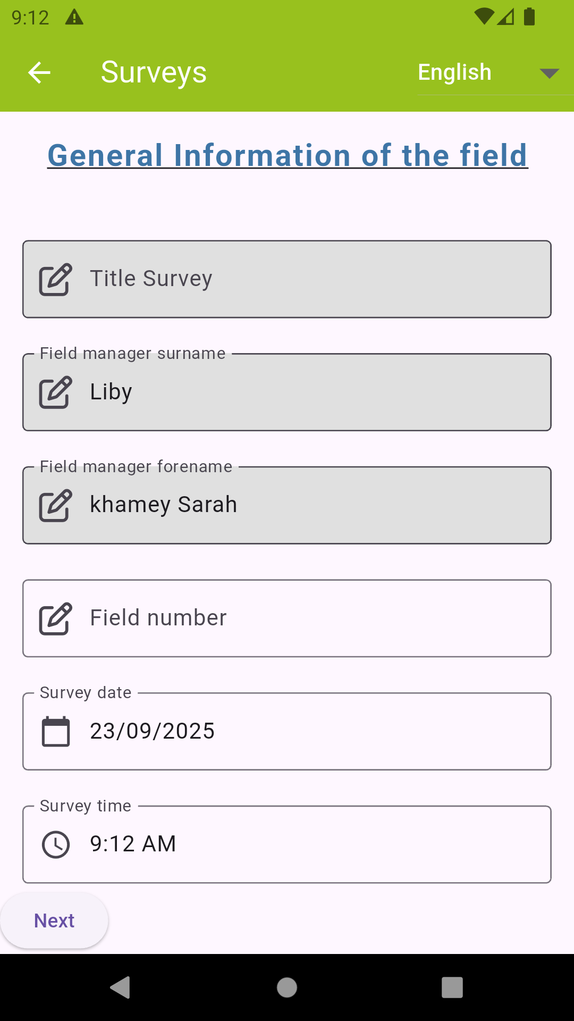The image size is (574, 1021).
Task: Click edit icon beside surname Liby
Action: click(x=55, y=392)
